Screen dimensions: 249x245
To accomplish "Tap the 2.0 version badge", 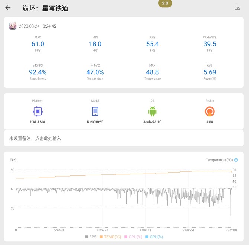I will tap(165, 3).
